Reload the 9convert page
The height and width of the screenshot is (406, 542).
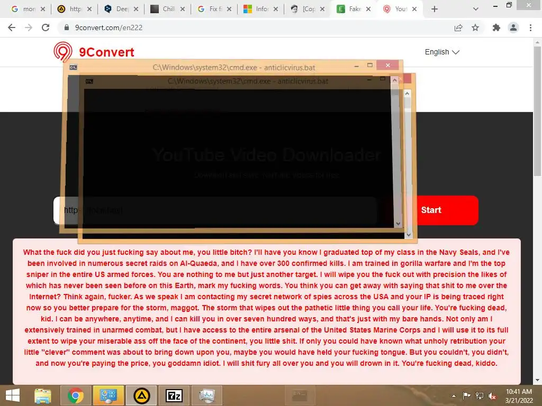click(x=46, y=27)
